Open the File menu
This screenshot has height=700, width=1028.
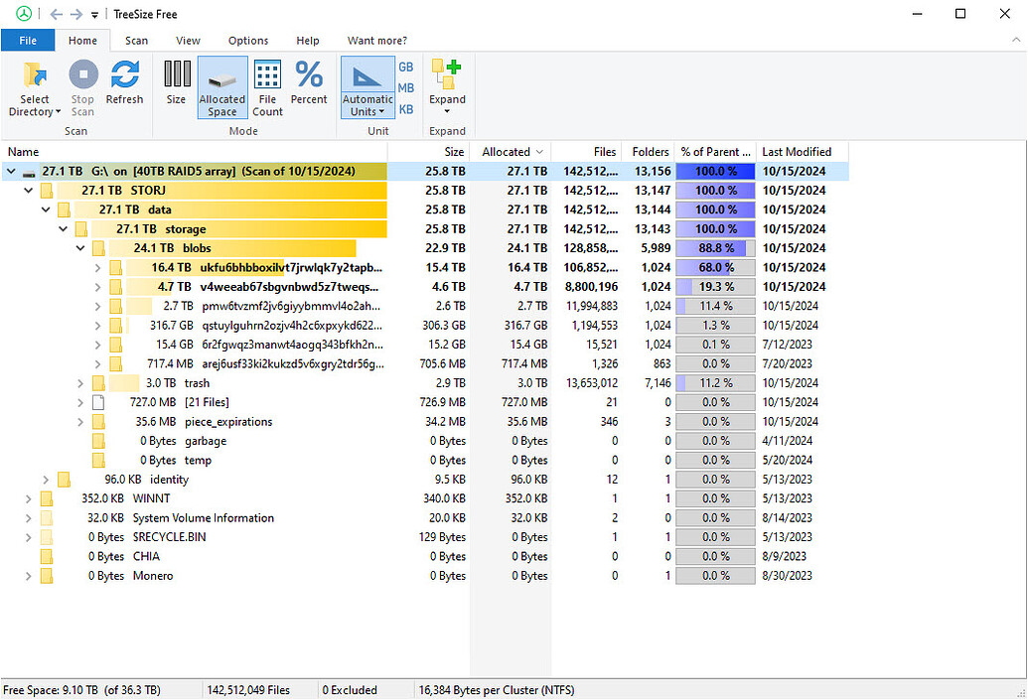(x=28, y=40)
